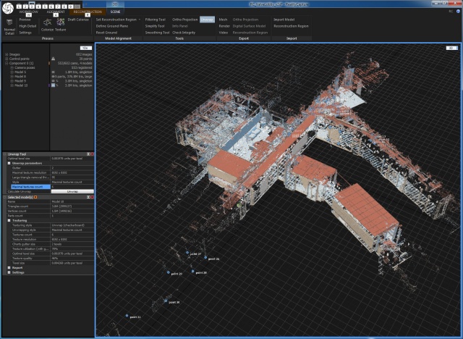Screen dimensions: 463x339
Task: Click the Unwrap calculate button
Action: click(x=72, y=191)
